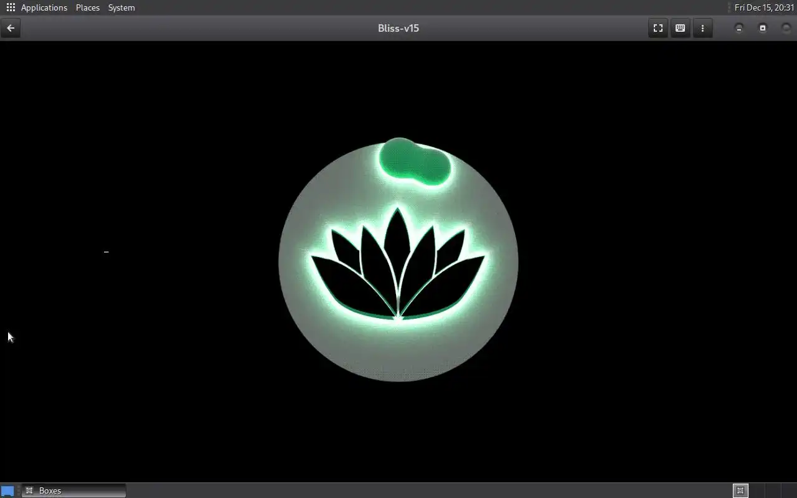Image resolution: width=797 pixels, height=498 pixels.
Task: Maximize or restore the Boxes window
Action: click(x=763, y=28)
